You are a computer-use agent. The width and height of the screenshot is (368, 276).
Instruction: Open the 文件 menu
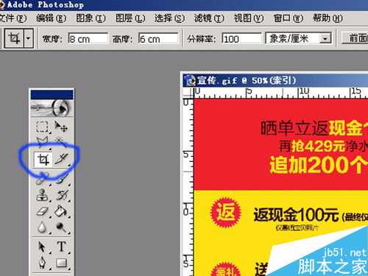[13, 18]
